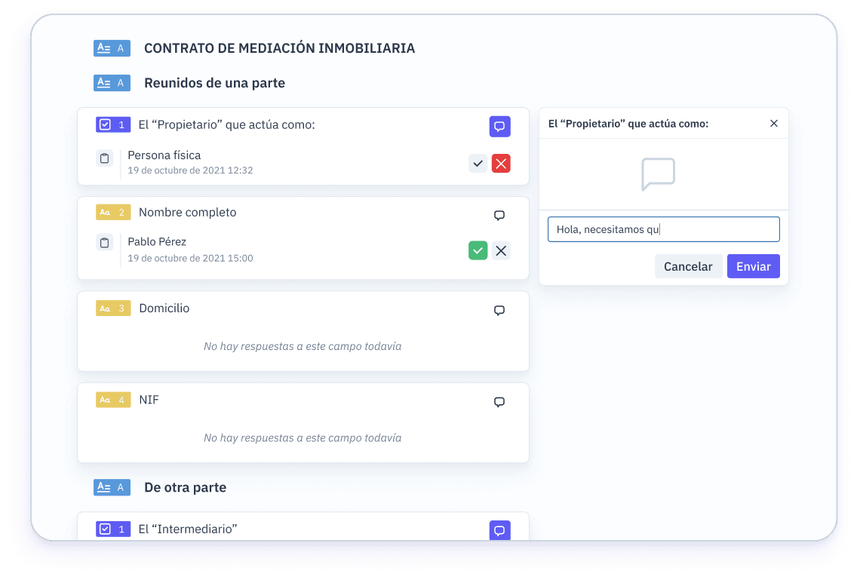This screenshot has height=577, width=857.
Task: Click the green checkmark on "Pablo Pérez" response
Action: (x=478, y=250)
